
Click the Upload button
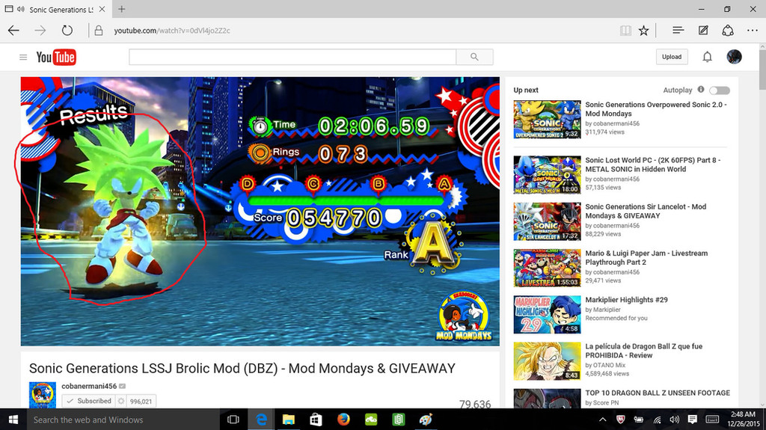[x=672, y=57]
